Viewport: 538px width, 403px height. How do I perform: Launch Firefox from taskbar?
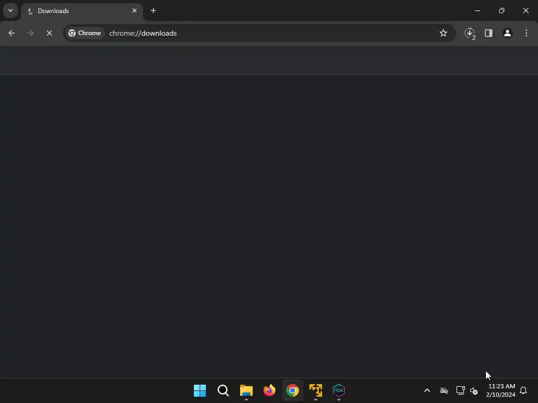(270, 390)
